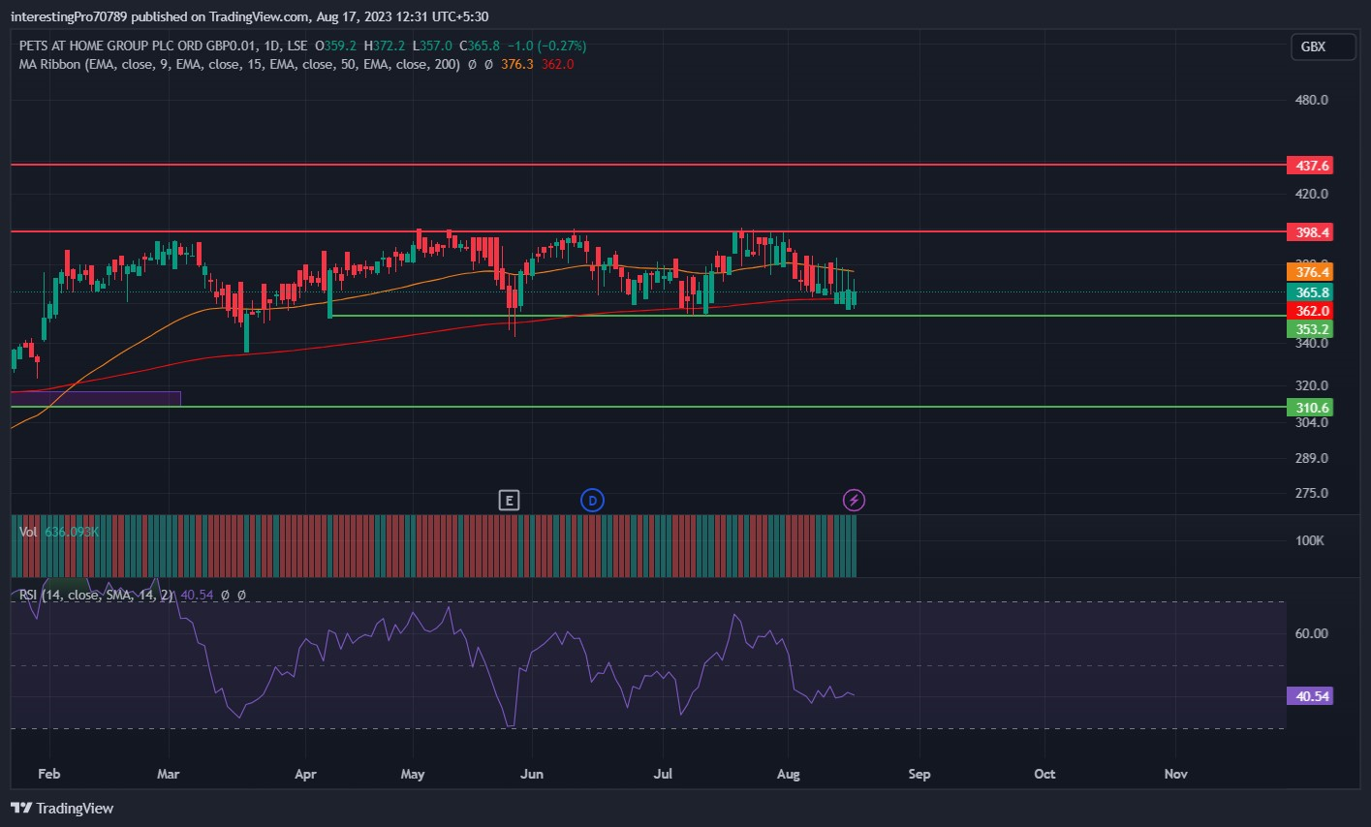1371x827 pixels.
Task: Click the 289.0 price scale value
Action: tap(1311, 458)
